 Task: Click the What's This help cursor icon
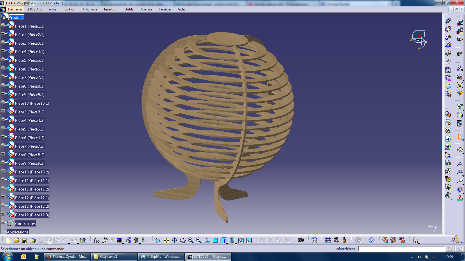tap(83, 240)
